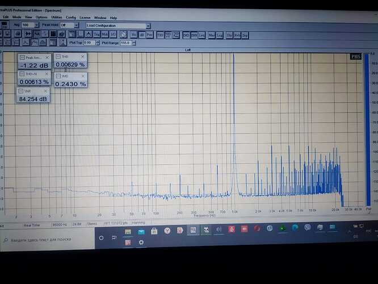
Task: Open the Mode menu
Action: coord(16,17)
